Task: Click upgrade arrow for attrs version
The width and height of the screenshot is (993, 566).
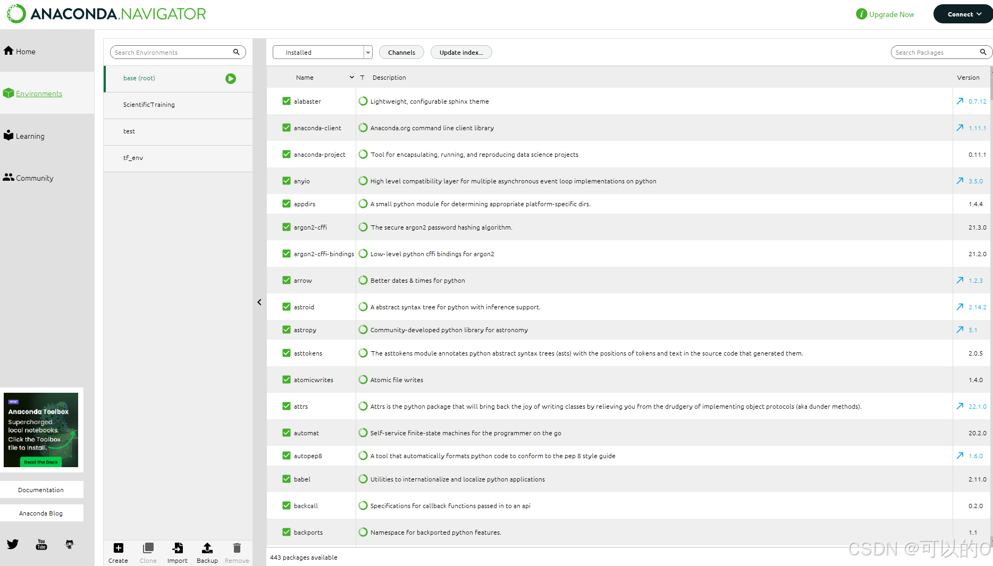Action: pos(960,406)
